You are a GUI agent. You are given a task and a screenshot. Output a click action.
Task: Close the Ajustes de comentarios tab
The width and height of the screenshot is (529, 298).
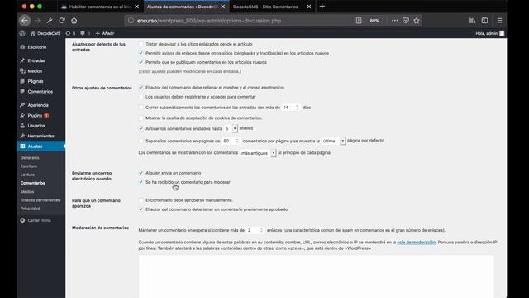pos(223,7)
